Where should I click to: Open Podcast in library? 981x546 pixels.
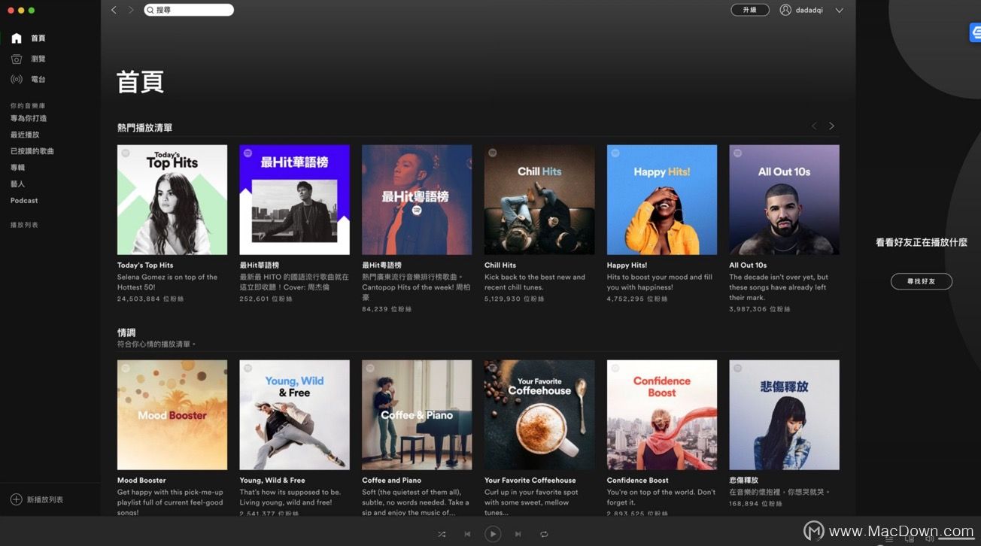tap(24, 201)
